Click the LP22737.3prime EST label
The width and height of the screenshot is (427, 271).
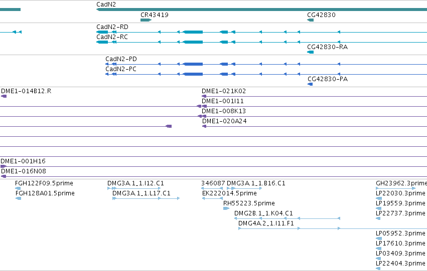tap(400, 213)
